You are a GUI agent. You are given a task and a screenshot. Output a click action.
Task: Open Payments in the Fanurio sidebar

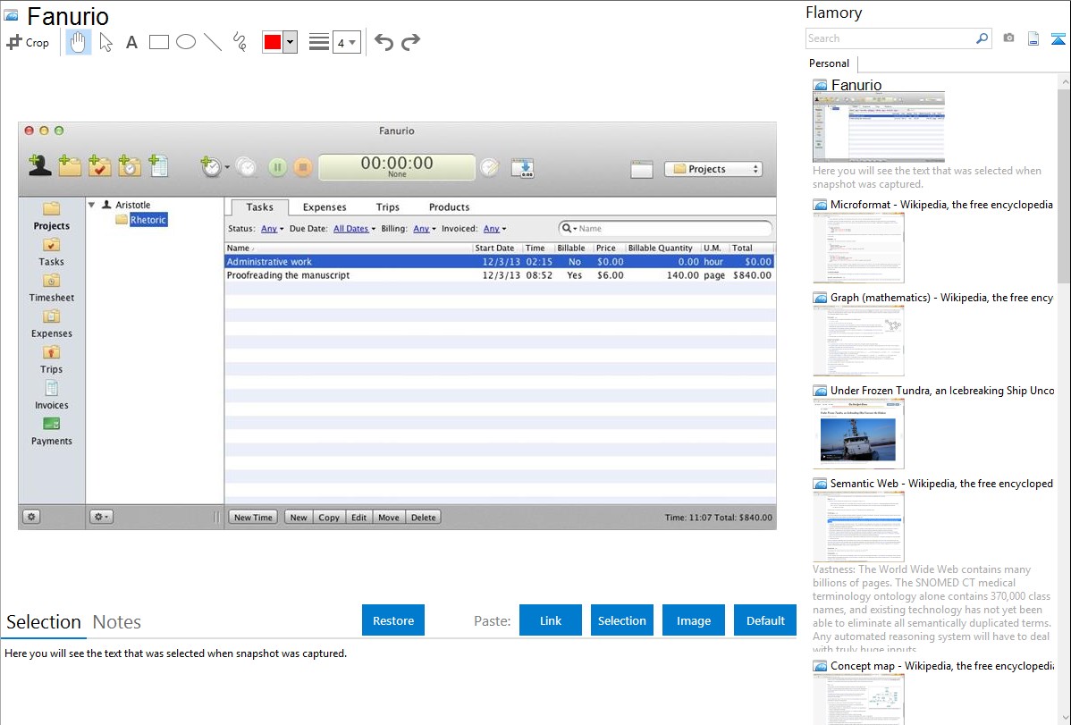tap(52, 432)
